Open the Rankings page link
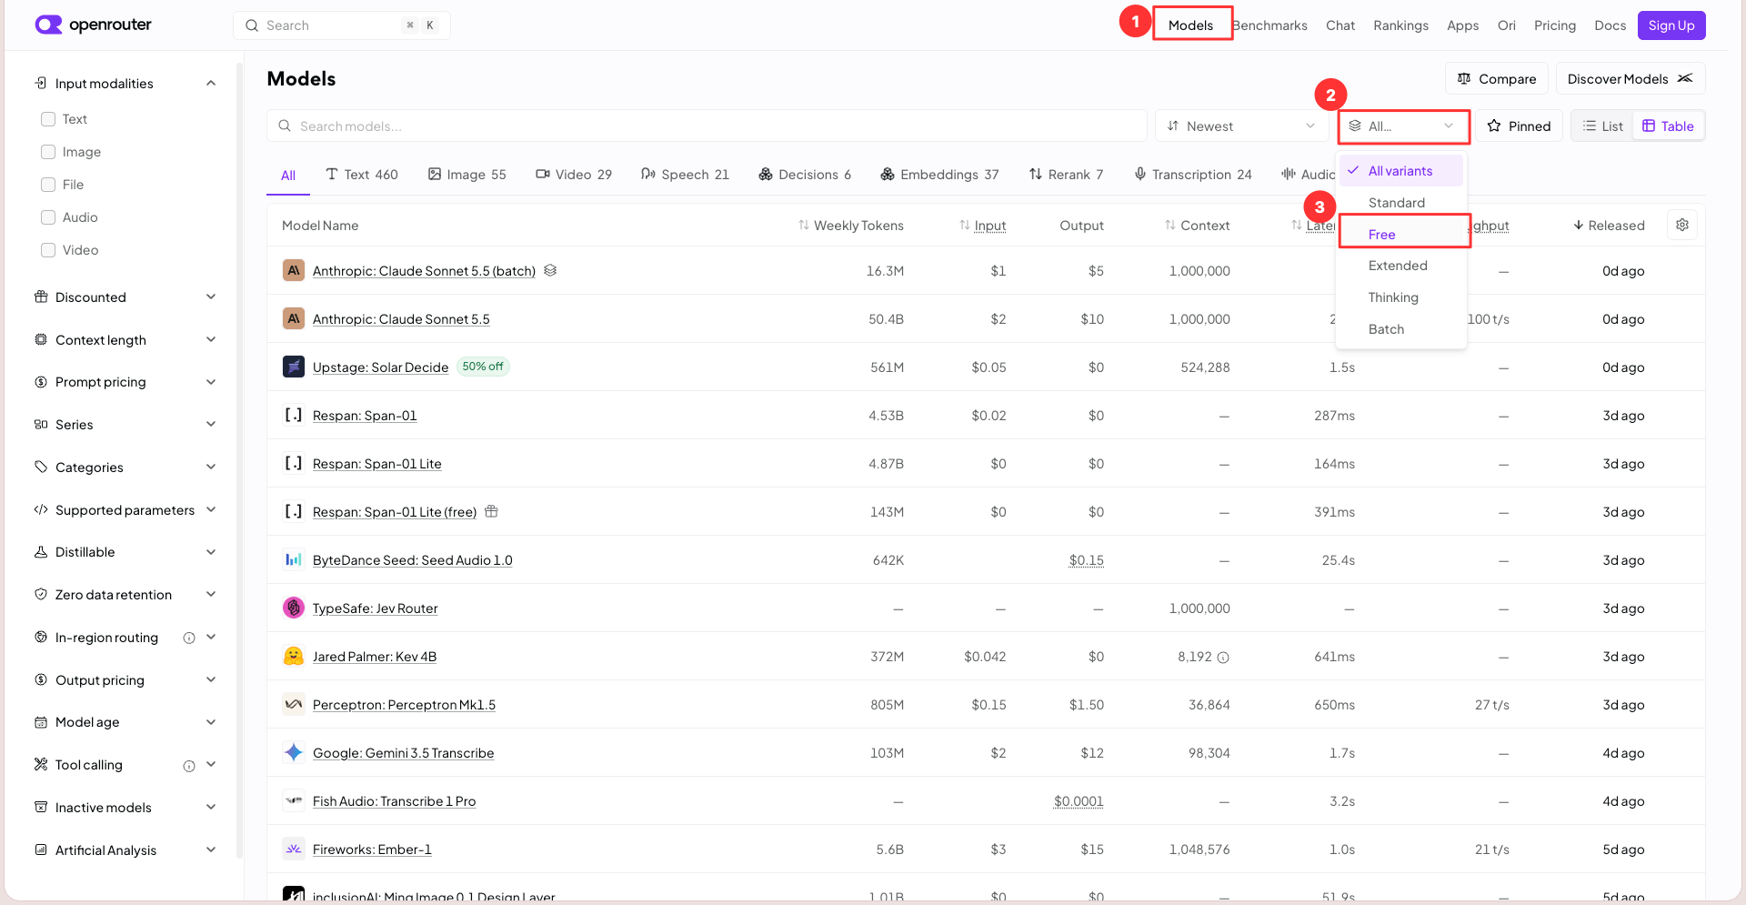This screenshot has height=905, width=1746. pyautogui.click(x=1400, y=25)
